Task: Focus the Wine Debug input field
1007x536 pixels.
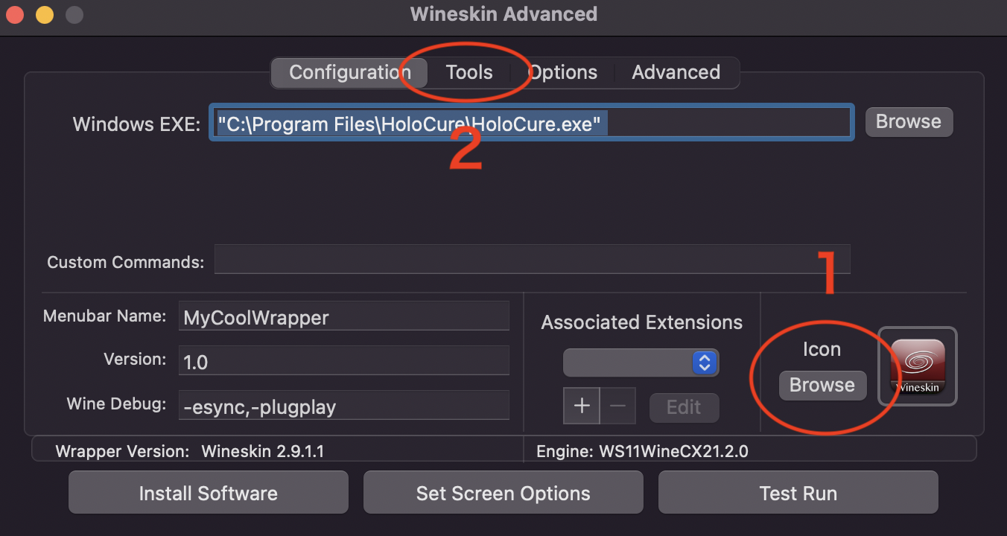Action: (344, 405)
